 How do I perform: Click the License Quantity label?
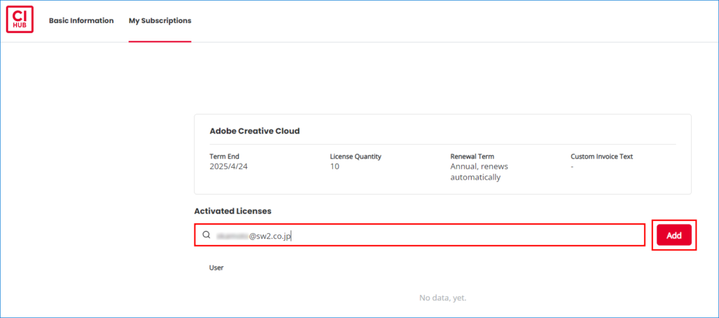click(x=356, y=157)
